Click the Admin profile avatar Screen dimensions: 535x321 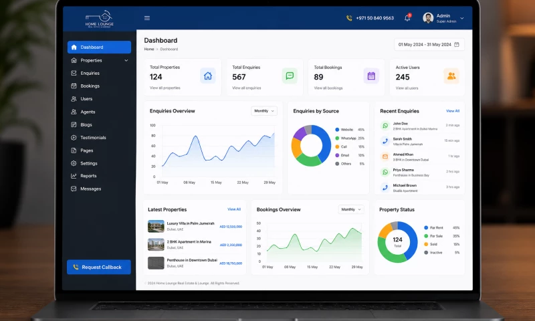(x=428, y=18)
